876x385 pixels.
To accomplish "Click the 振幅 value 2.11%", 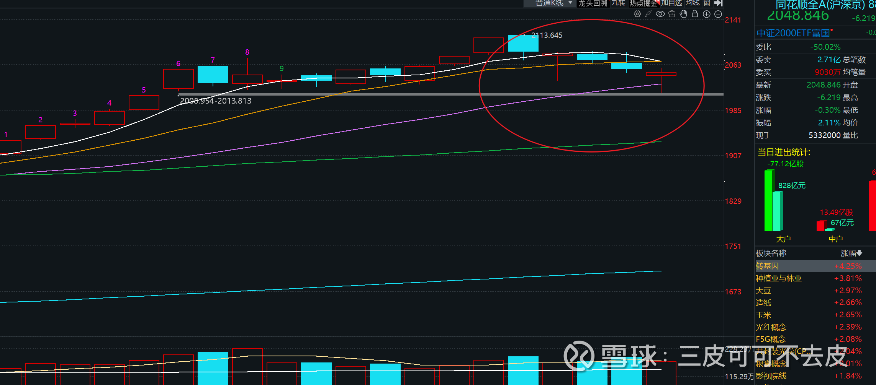I will point(829,123).
